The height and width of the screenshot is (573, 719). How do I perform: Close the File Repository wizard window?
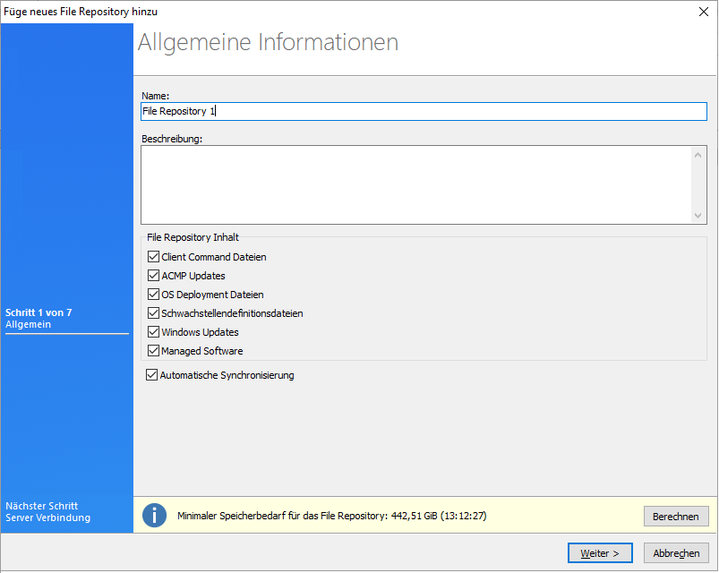point(702,12)
